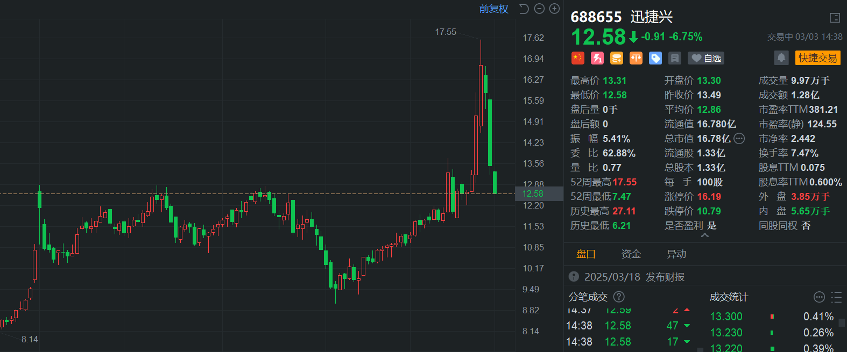Click the 快捷交易 button
The width and height of the screenshot is (847, 352).
click(817, 58)
